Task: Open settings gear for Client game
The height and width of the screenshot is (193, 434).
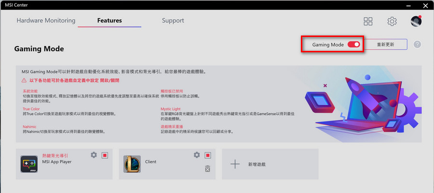Action: click(197, 155)
